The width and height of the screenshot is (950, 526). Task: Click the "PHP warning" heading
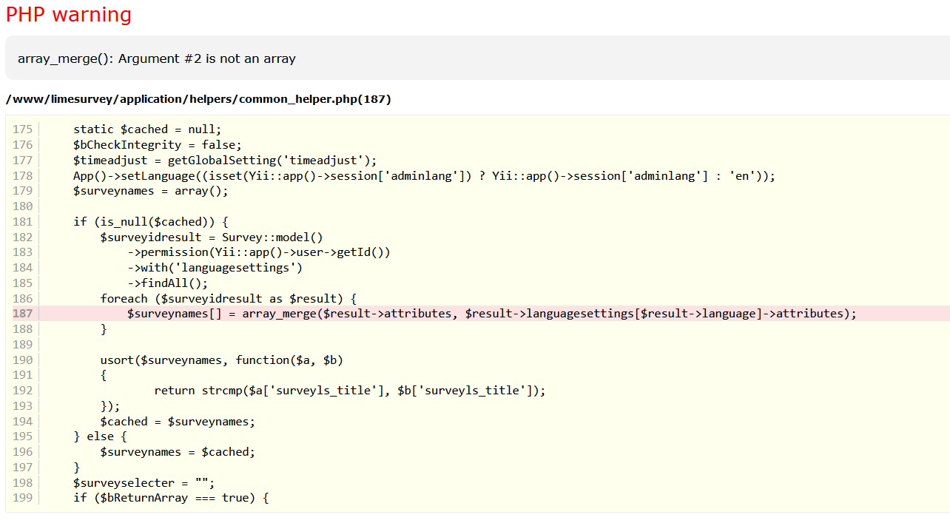point(69,15)
